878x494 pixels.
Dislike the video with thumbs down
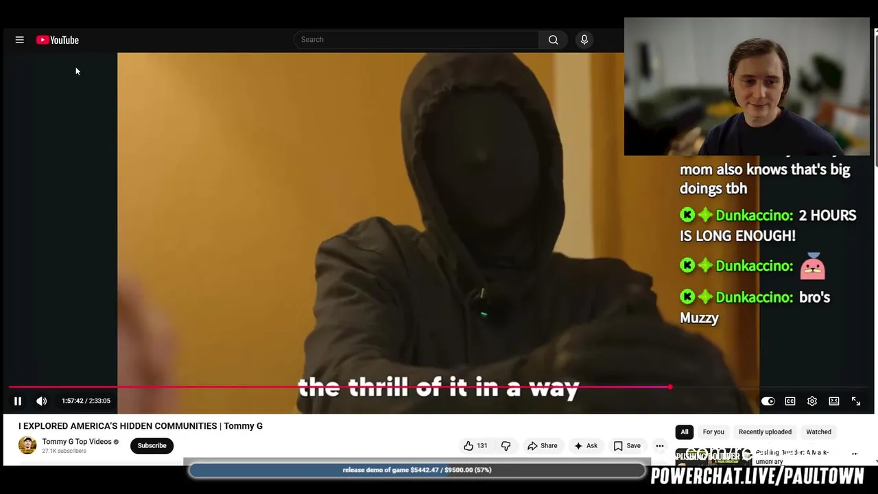pos(506,445)
